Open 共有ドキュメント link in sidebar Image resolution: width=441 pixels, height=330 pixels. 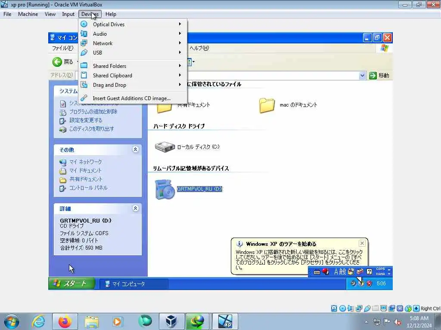86,179
